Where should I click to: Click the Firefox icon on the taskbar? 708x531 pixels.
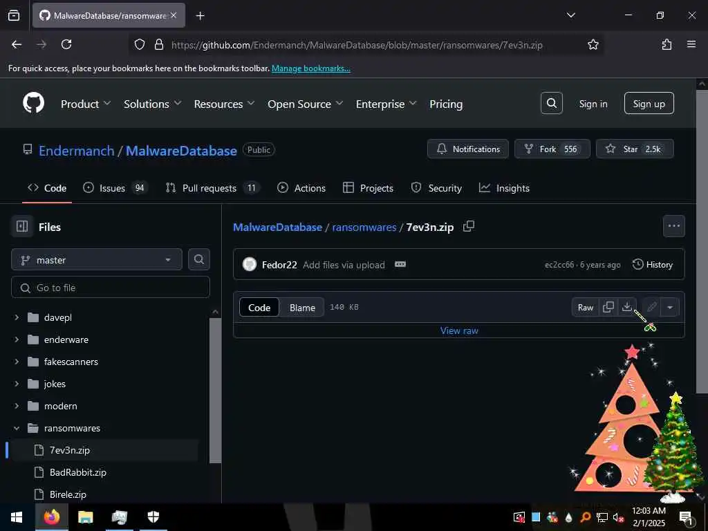click(x=51, y=517)
